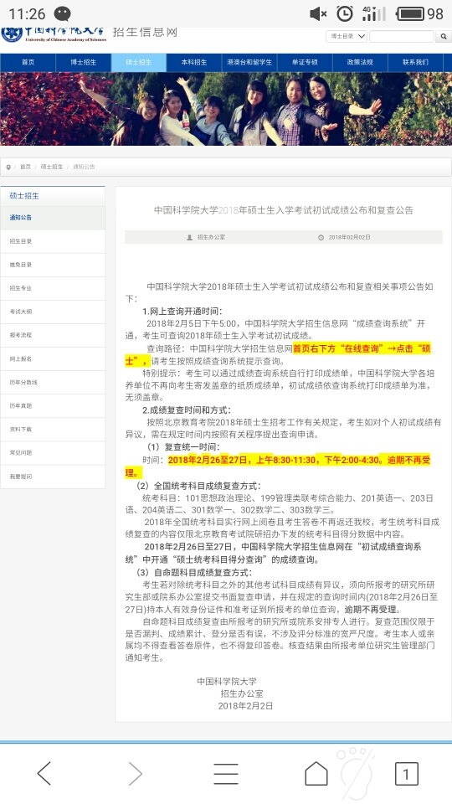Open the 本科招生 navigation tab
The image size is (452, 804).
pyautogui.click(x=194, y=63)
